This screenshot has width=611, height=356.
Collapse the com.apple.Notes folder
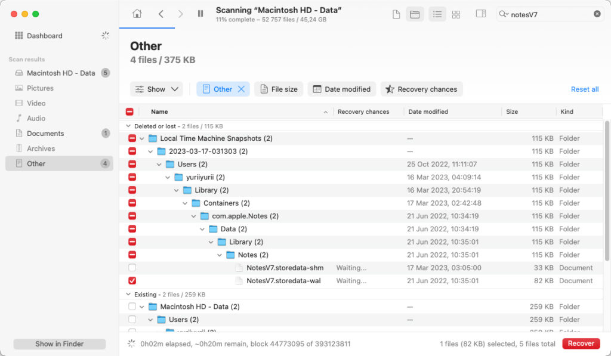tap(193, 216)
